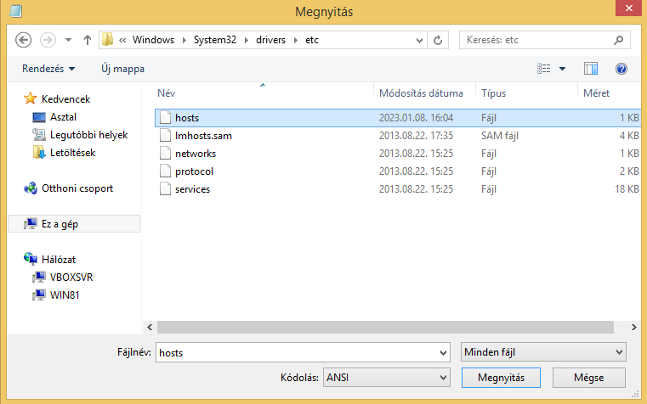Screen dimensions: 647x404
Task: Toggle the preview pane icon
Action: coord(591,69)
